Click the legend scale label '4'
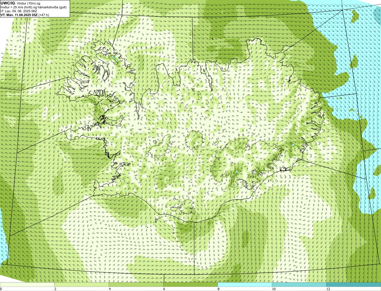381x291 pixels. click(110, 289)
